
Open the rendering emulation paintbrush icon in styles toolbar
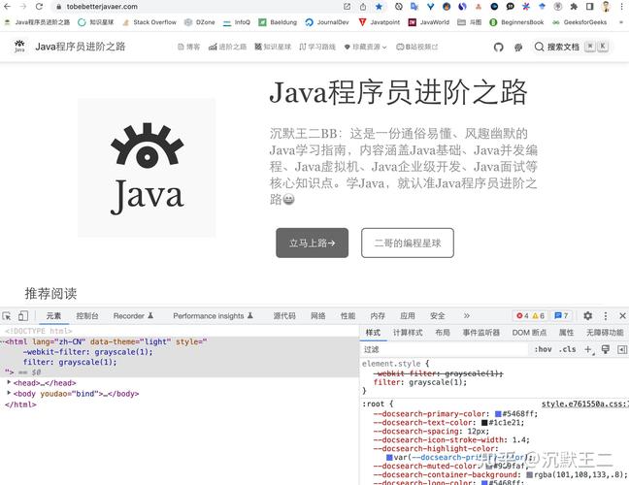click(606, 349)
